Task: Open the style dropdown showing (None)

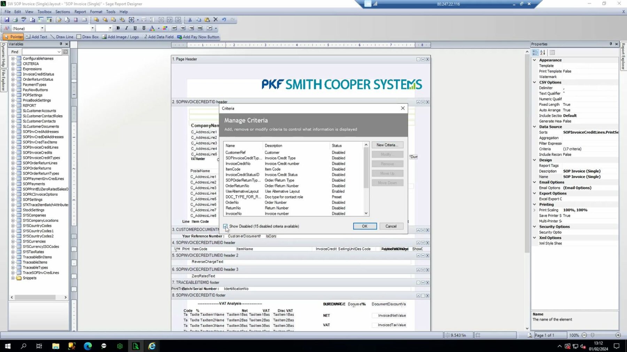Action: pyautogui.click(x=42, y=28)
